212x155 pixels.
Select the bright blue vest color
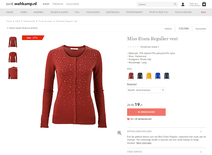click(158, 76)
